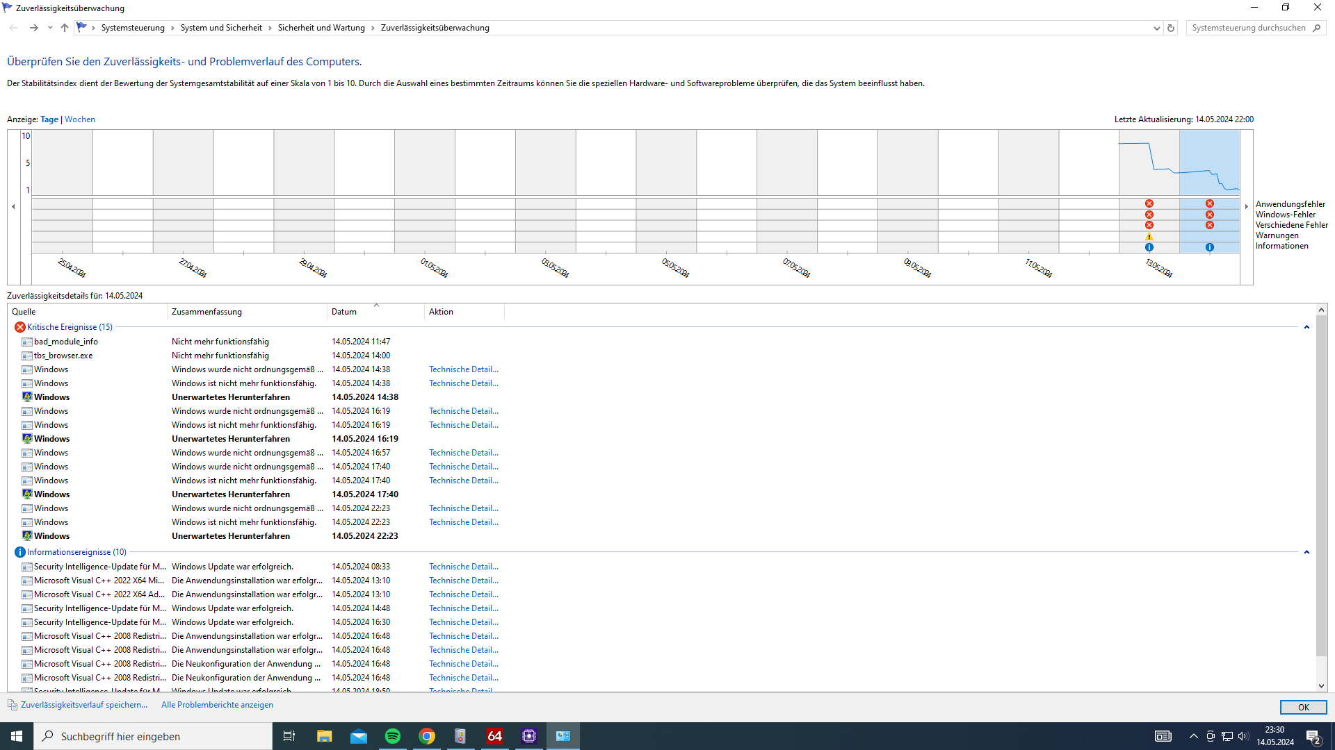The image size is (1335, 750).
Task: Open the recent locations dropdown arrow
Action: pos(50,28)
